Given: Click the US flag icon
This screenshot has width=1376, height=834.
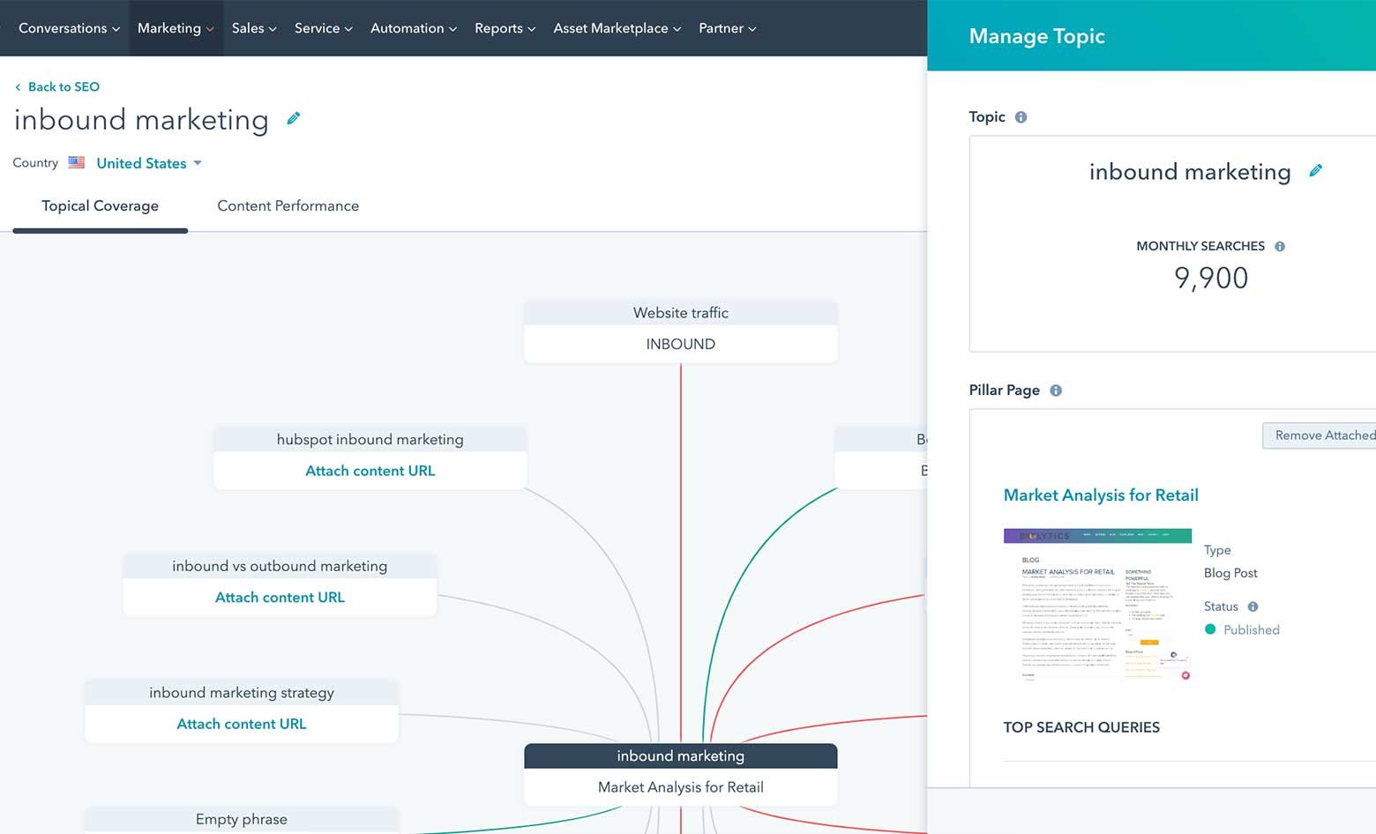Looking at the screenshot, I should 77,163.
